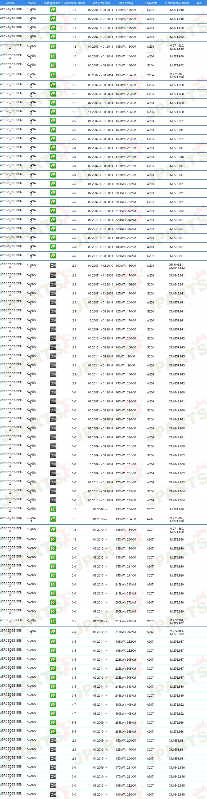This screenshot has height=799, width=207.
Task: Click the 02.2013 -> production date
Action: click(x=100, y=678)
